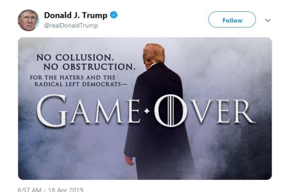
Task: Click the letter R ending OVER
Action: [244, 111]
